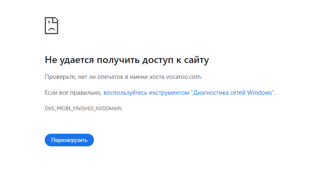Click the frowning face on the document icon

click(x=51, y=26)
